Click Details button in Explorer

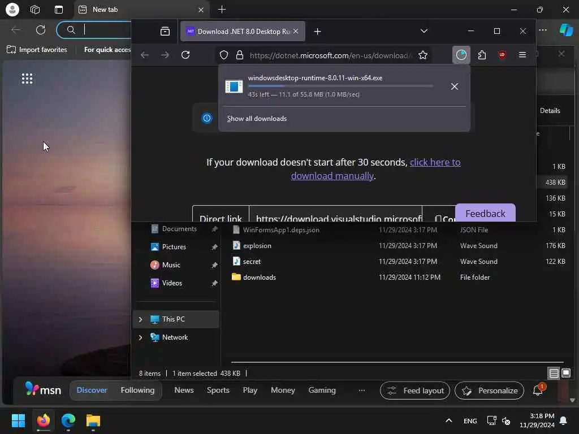[x=550, y=111]
